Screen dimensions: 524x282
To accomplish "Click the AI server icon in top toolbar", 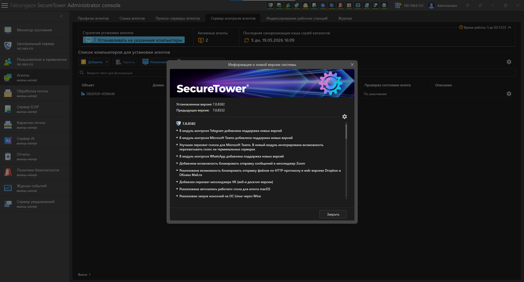I will (323, 5).
